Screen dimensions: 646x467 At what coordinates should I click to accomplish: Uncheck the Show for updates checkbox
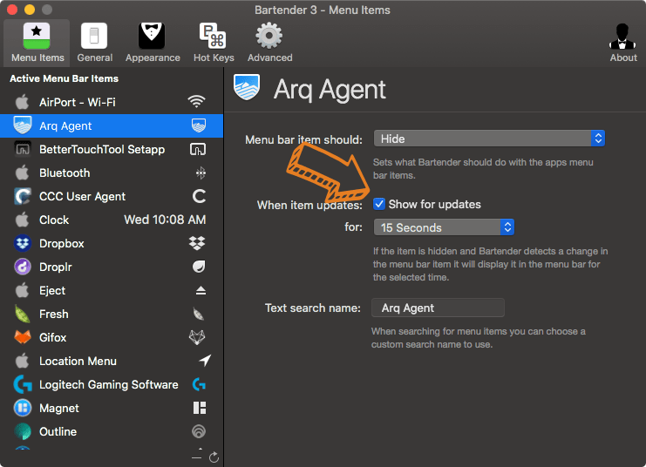[379, 204]
